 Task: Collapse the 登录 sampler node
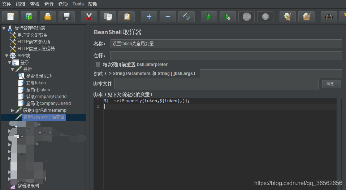12,69
